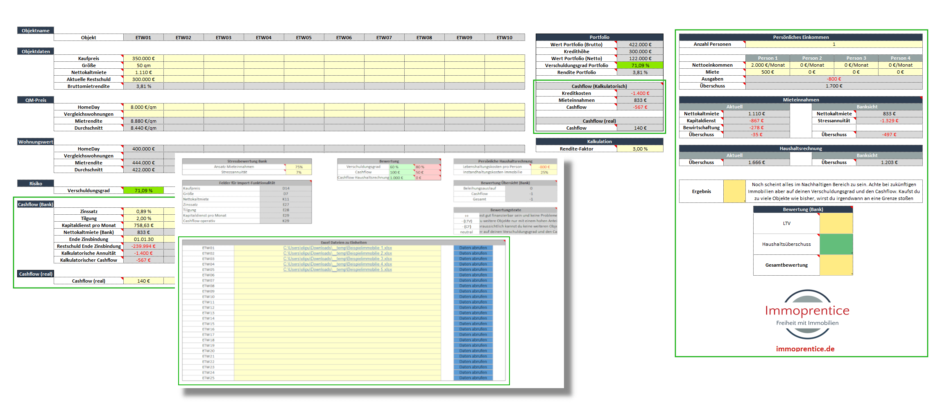Click the green Verschuldungsgrad threshold cell 60 %

(x=402, y=167)
